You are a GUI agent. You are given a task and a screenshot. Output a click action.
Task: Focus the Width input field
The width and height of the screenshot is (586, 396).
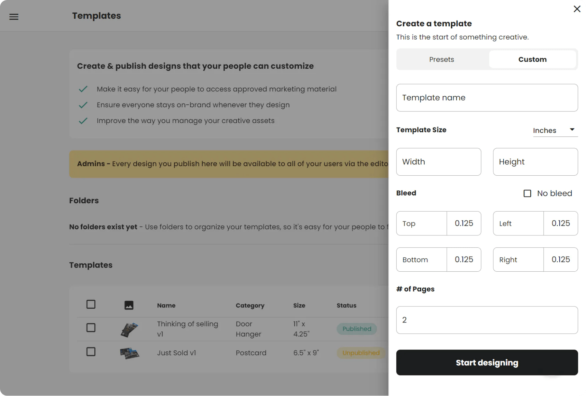pyautogui.click(x=438, y=162)
